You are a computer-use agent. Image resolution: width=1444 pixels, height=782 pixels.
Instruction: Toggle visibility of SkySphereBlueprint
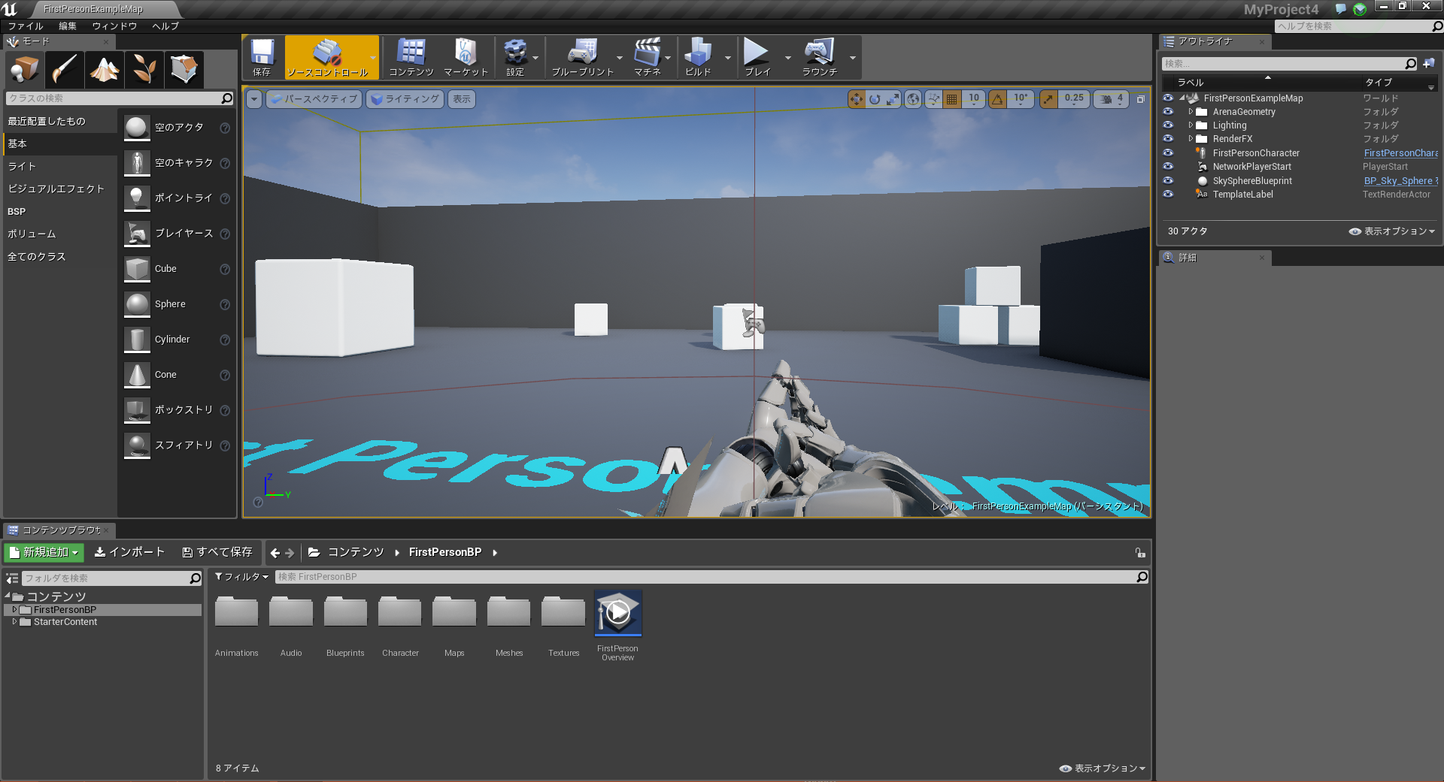tap(1168, 181)
